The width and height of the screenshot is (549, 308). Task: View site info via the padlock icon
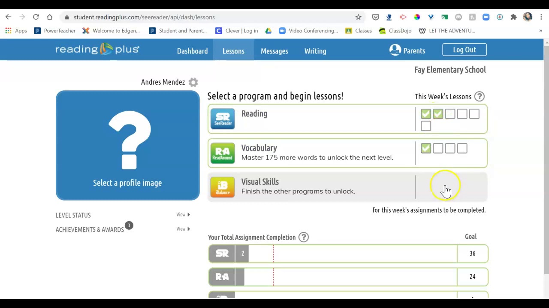point(66,17)
